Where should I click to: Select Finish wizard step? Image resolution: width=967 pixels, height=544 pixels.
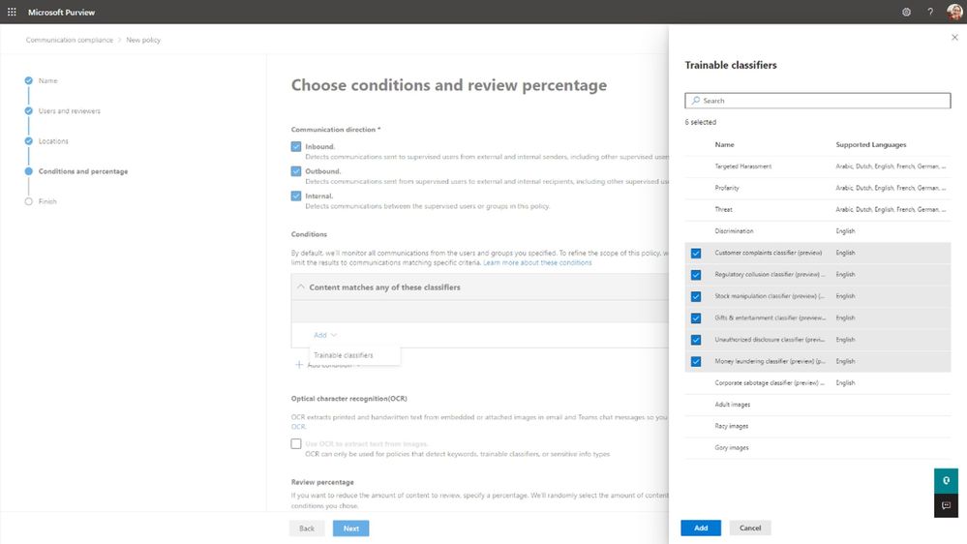[47, 201]
